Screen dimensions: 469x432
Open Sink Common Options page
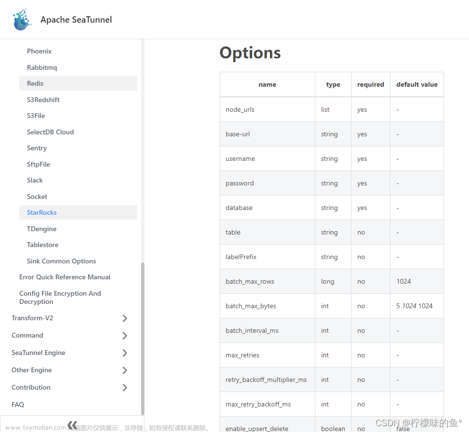pyautogui.click(x=61, y=261)
